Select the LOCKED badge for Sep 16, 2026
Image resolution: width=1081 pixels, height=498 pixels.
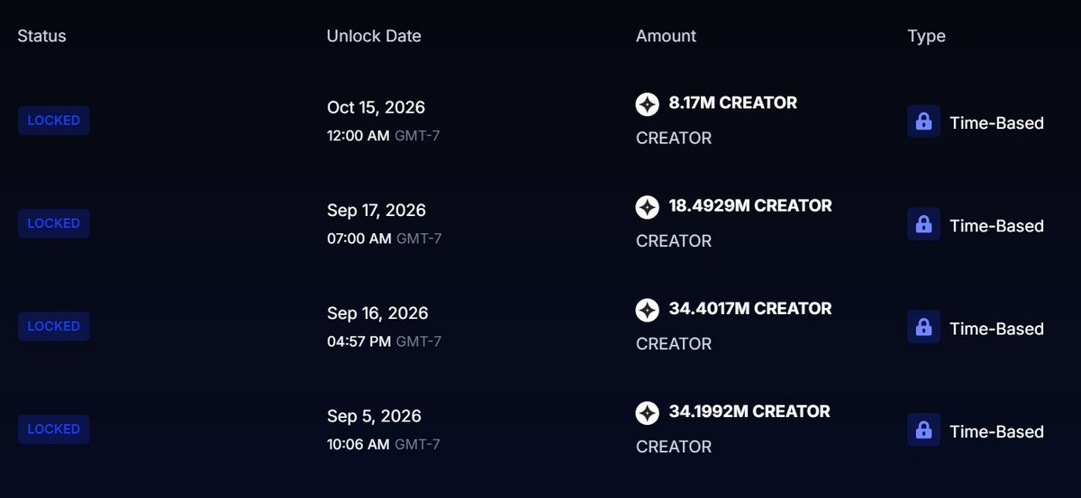pyautogui.click(x=53, y=326)
